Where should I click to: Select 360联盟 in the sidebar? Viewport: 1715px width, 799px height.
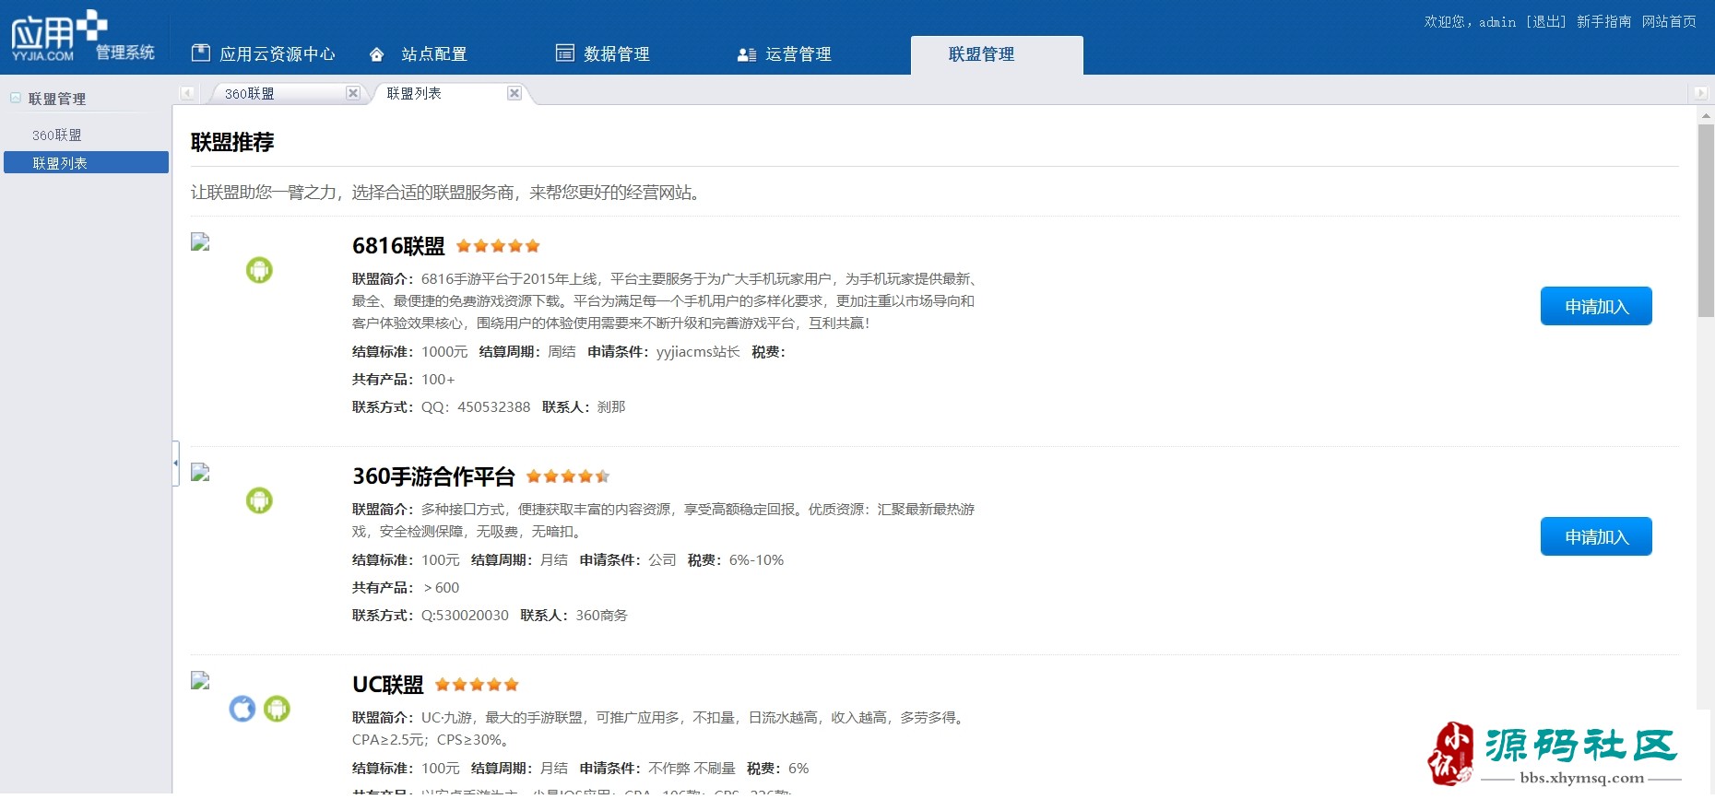pos(57,135)
